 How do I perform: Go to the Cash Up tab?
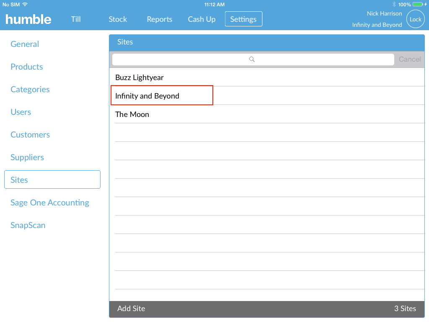pyautogui.click(x=202, y=19)
